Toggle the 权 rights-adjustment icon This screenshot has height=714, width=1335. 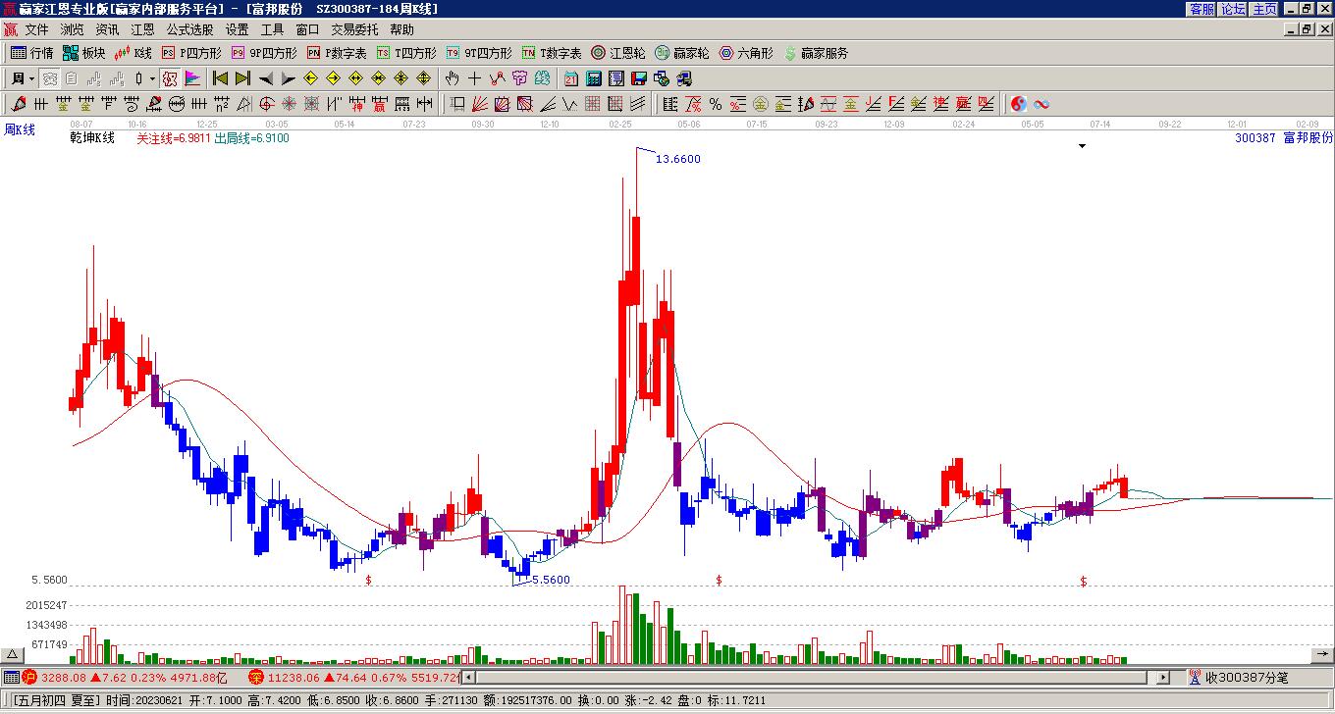coord(170,78)
